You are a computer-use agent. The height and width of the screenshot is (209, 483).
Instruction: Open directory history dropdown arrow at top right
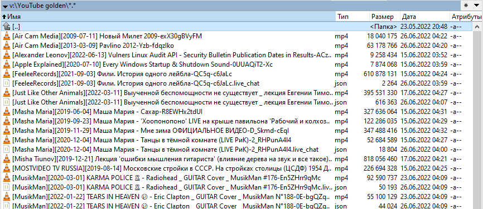point(476,6)
